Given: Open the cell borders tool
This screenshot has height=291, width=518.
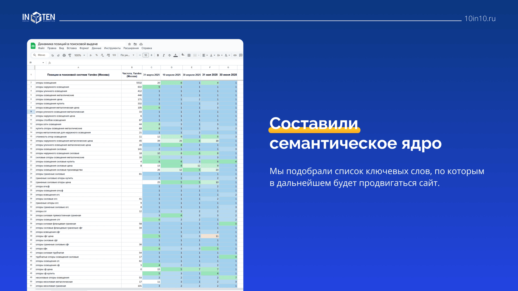Looking at the screenshot, I should (189, 55).
